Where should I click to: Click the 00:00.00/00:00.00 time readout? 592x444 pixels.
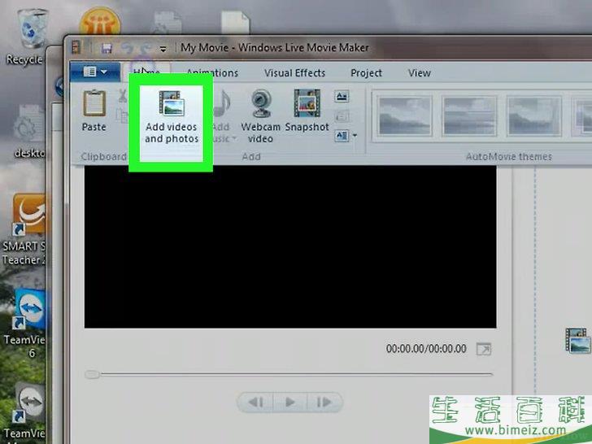426,349
